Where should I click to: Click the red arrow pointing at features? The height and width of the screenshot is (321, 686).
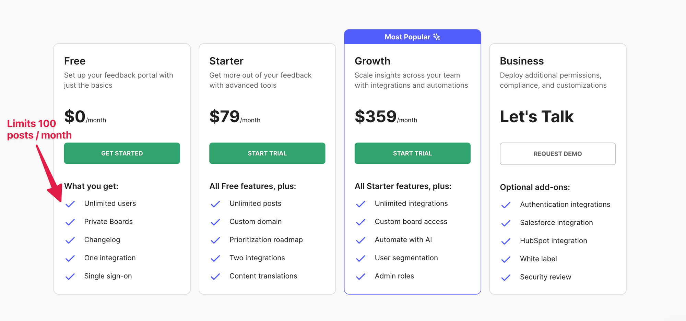(48, 168)
